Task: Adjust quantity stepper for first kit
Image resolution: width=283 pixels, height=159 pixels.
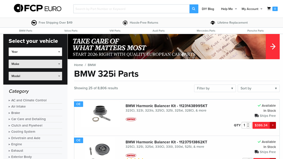Action: click(x=248, y=125)
